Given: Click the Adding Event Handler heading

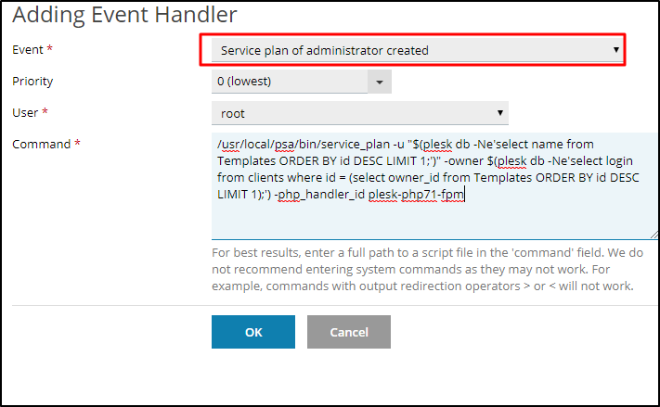Looking at the screenshot, I should coord(125,14).
